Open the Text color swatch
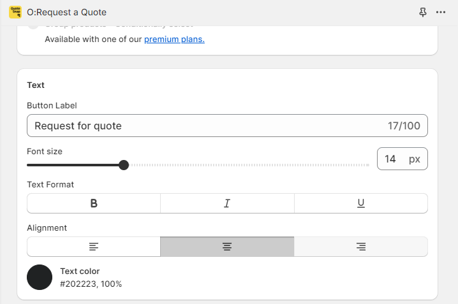458x304 pixels. coord(40,277)
